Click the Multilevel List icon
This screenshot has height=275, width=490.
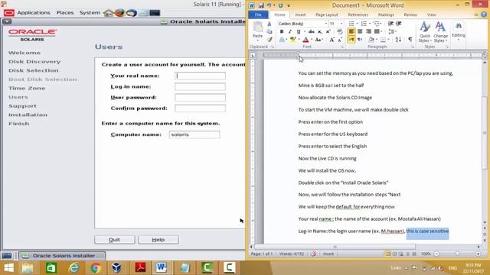tap(377, 24)
